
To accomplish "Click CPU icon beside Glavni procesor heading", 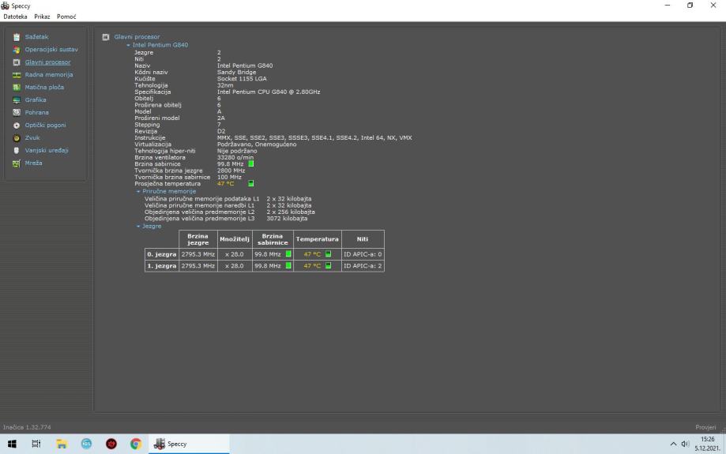I will (x=106, y=37).
